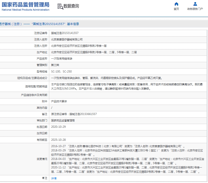
Task: Click remark 原注册证编号 value
Action: (x=74, y=114)
